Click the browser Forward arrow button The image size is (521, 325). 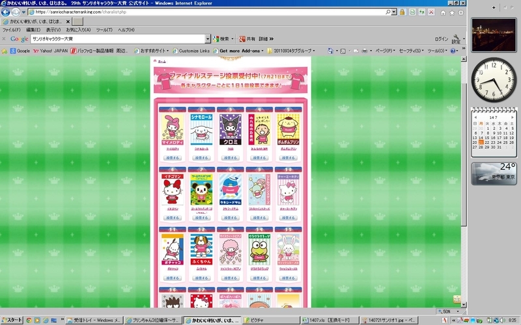click(16, 12)
